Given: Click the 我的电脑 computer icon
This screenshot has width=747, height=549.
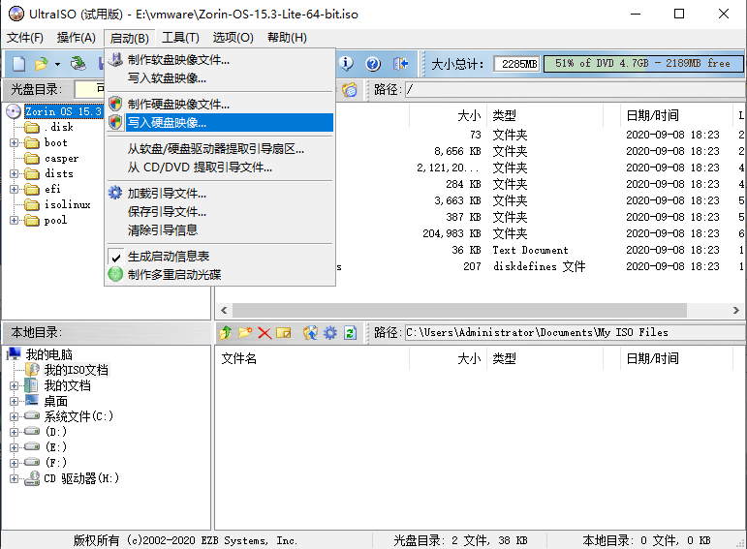Looking at the screenshot, I should coord(14,353).
